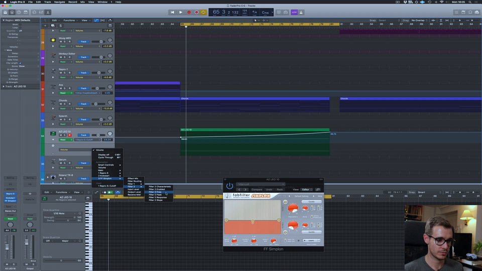Solo the Chords track

(65, 104)
